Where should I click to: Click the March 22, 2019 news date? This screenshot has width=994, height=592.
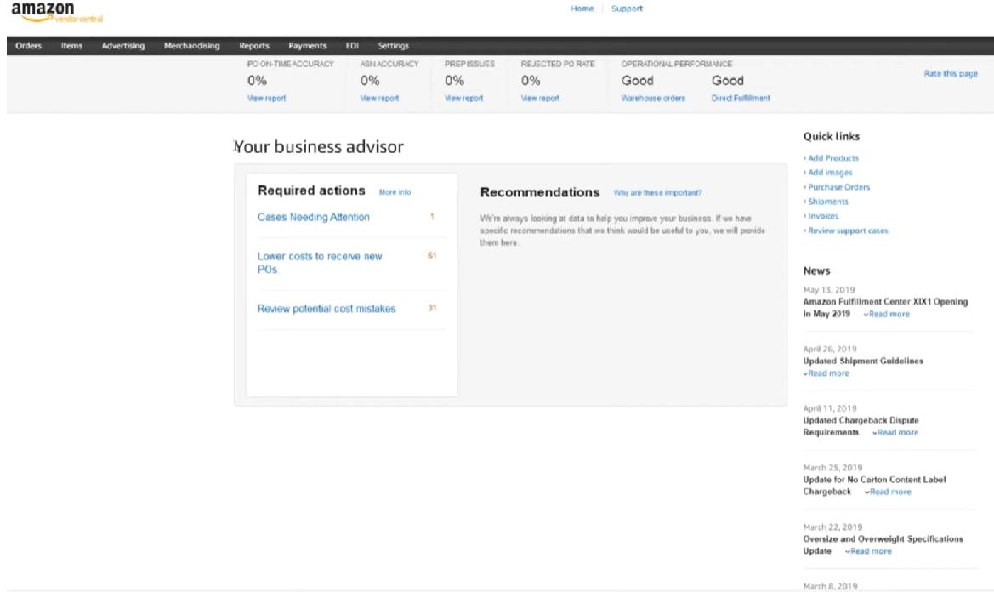[832, 527]
